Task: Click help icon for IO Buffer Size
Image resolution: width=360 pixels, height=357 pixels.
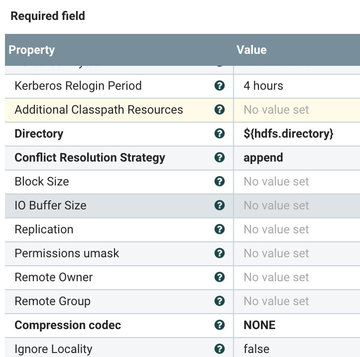Action: point(219,205)
